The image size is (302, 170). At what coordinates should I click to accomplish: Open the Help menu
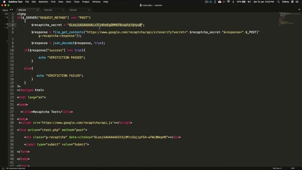(x=106, y=2)
